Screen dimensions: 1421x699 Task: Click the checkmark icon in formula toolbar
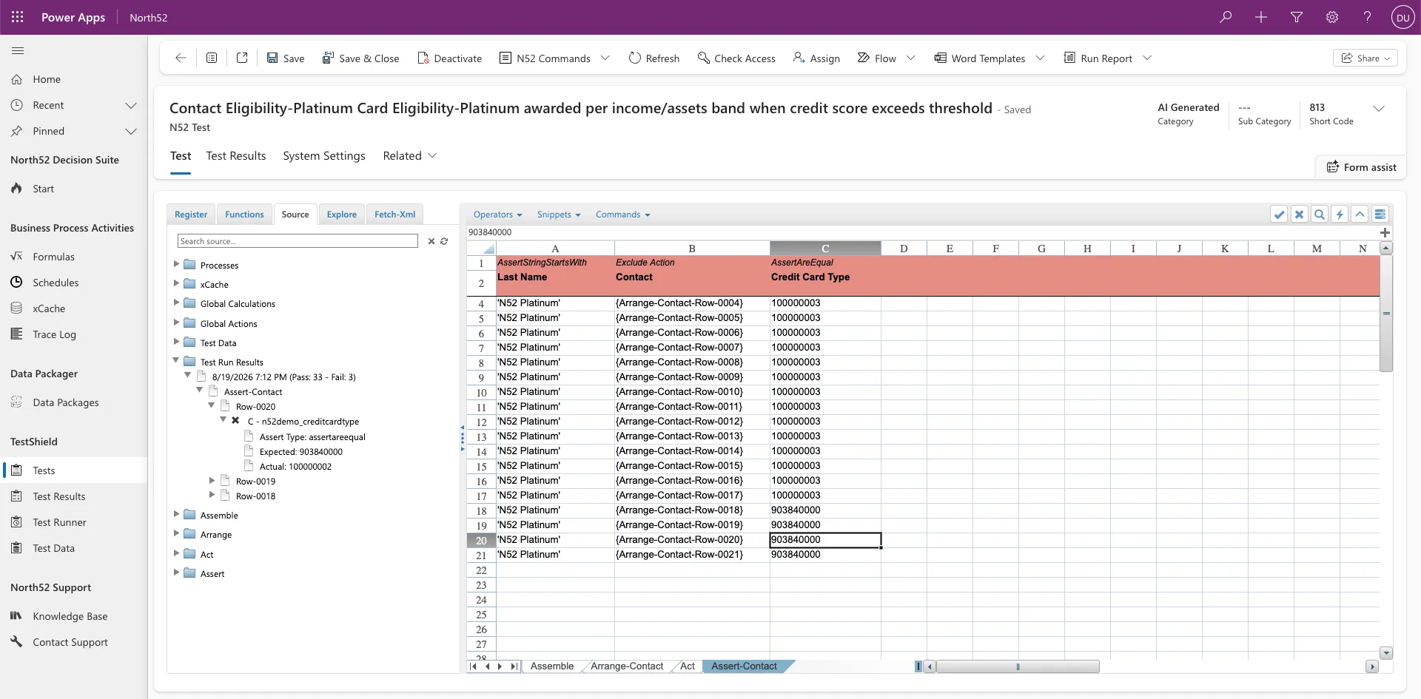(x=1279, y=215)
